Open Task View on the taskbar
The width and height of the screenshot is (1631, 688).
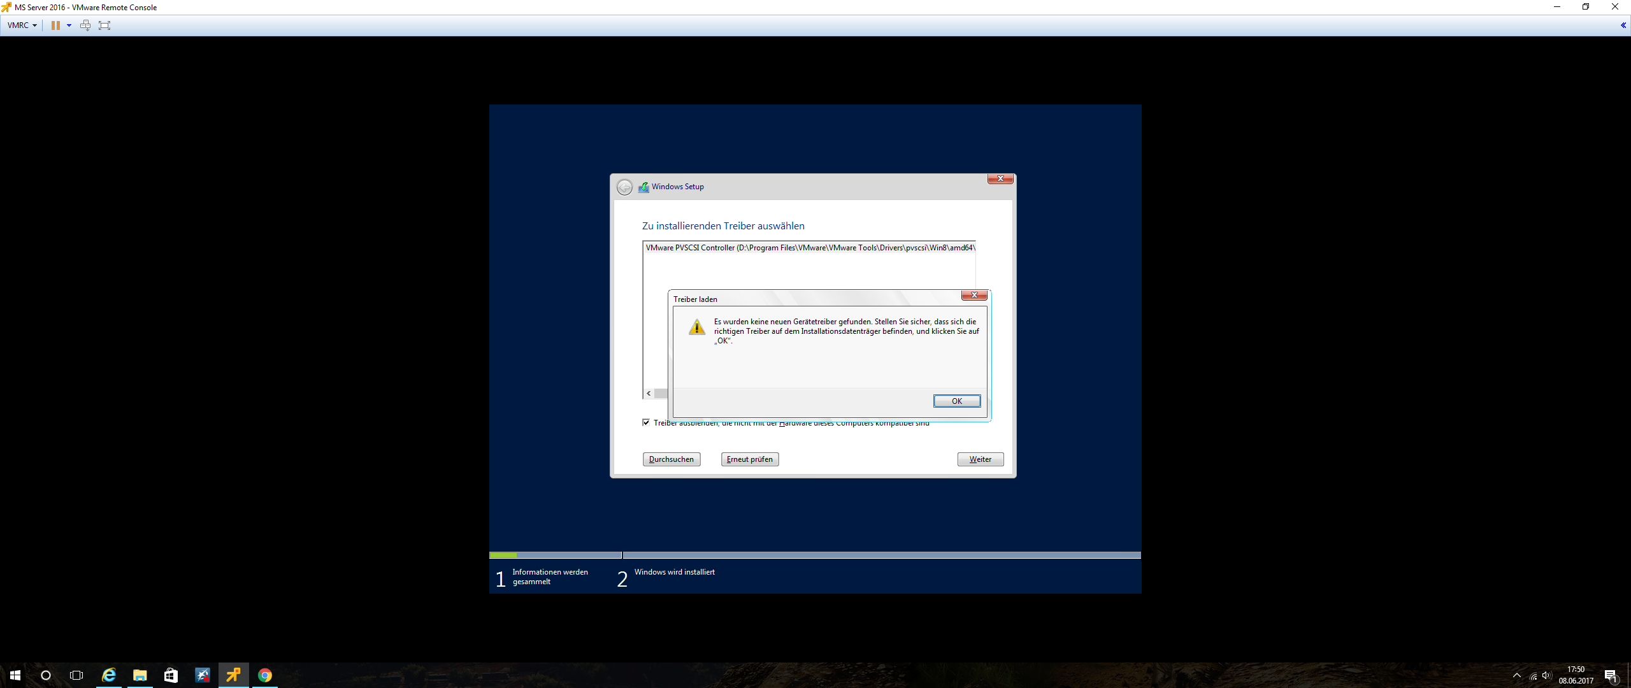tap(76, 675)
